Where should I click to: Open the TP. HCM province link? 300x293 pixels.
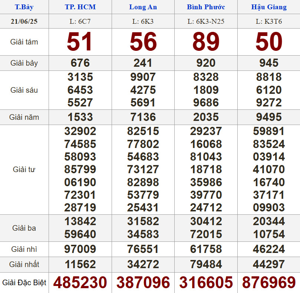pyautogui.click(x=80, y=7)
